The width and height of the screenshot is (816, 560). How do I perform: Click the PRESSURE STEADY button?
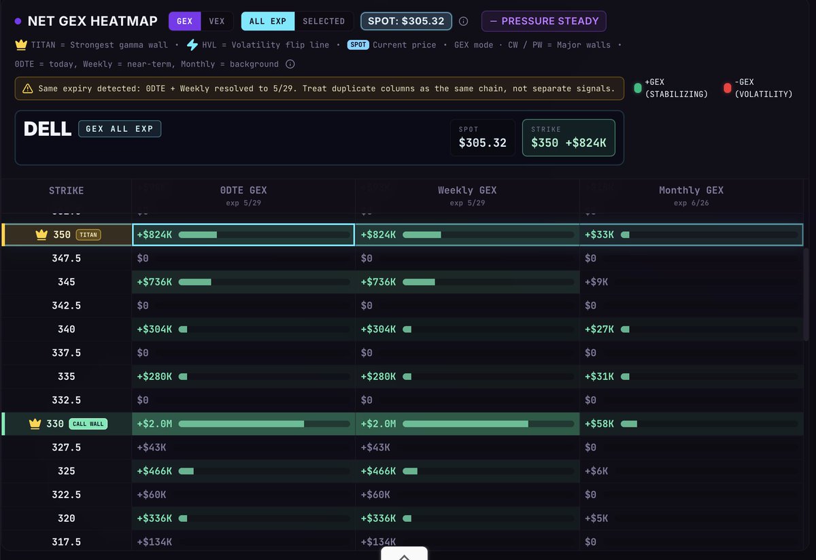tap(543, 21)
